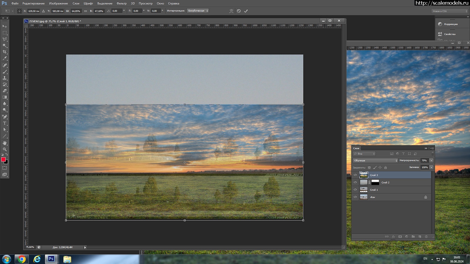Image resolution: width=470 pixels, height=264 pixels.
Task: Click the X position field 639,50
Action: [33, 11]
